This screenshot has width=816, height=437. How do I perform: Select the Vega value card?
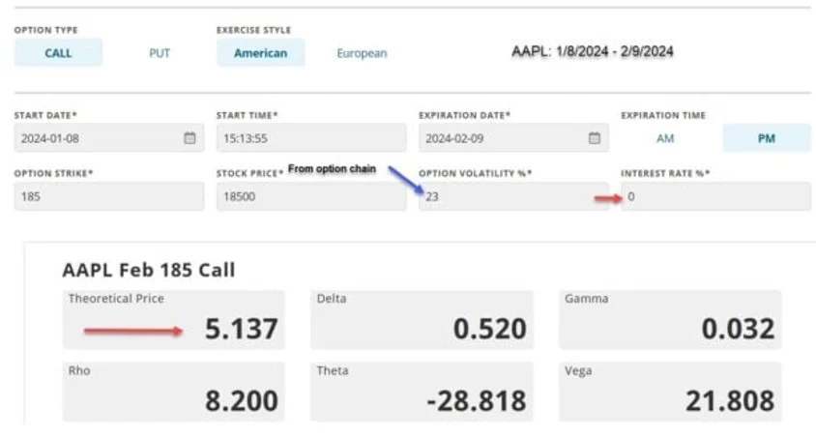pyautogui.click(x=670, y=392)
